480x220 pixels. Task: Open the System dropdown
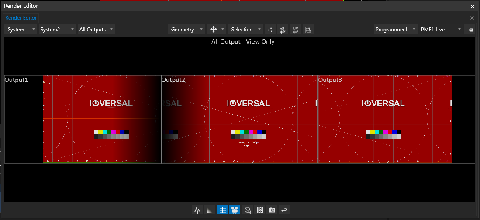21,30
